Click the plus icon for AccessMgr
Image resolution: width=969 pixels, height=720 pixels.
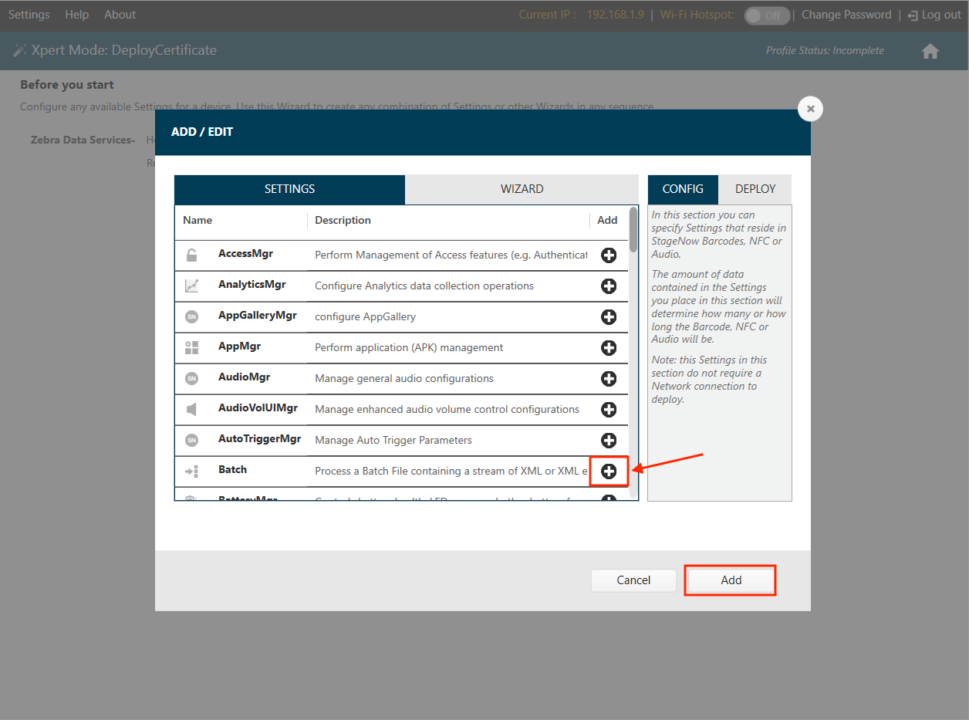coord(609,255)
